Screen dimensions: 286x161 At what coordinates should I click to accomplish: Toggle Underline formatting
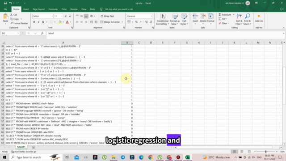tap(43, 22)
